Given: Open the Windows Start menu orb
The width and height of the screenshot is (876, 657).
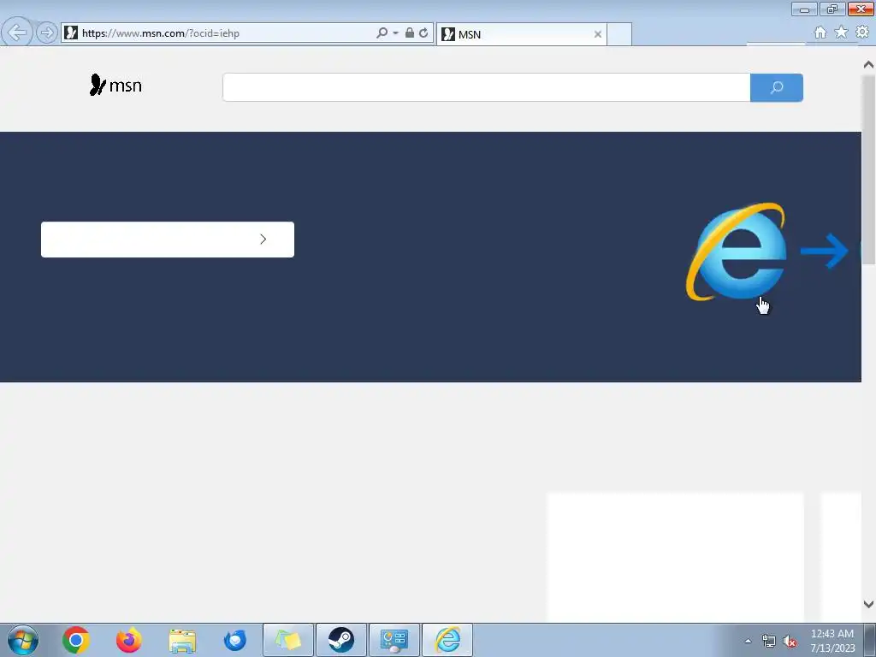Looking at the screenshot, I should [x=23, y=640].
